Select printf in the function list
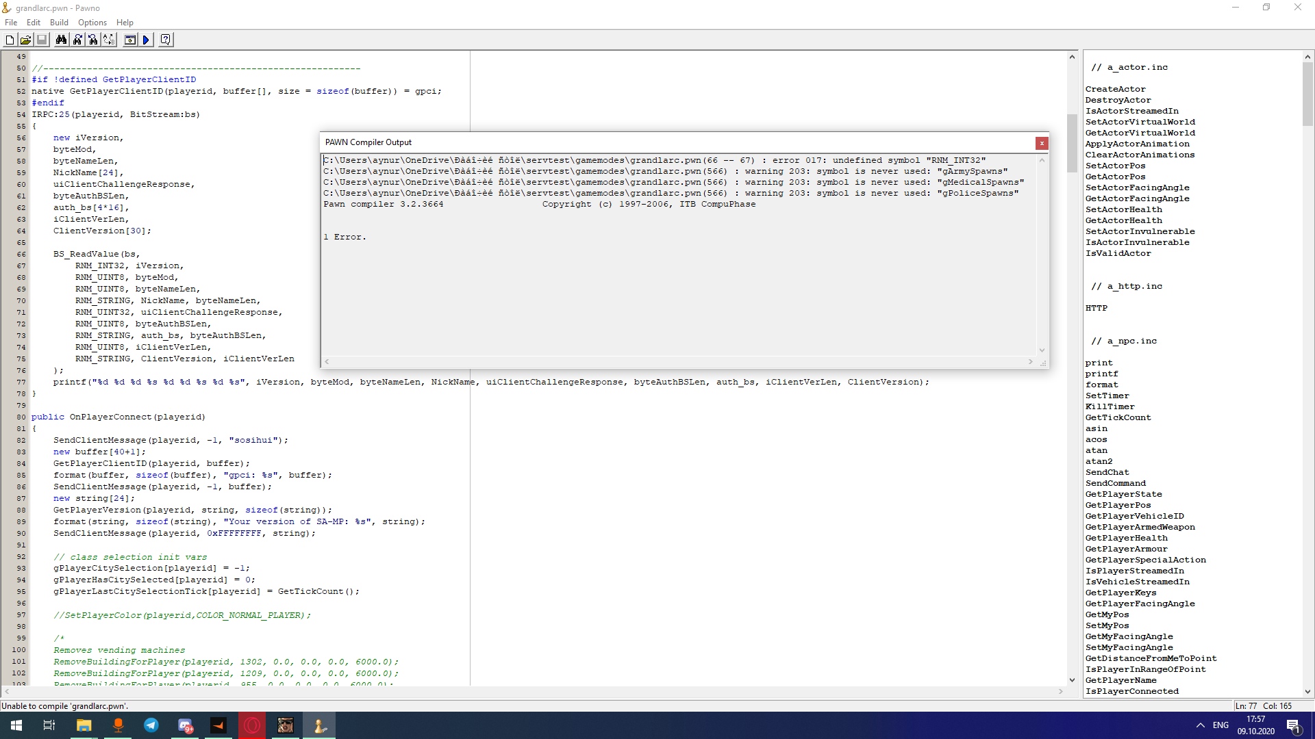The width and height of the screenshot is (1315, 739). [x=1101, y=374]
